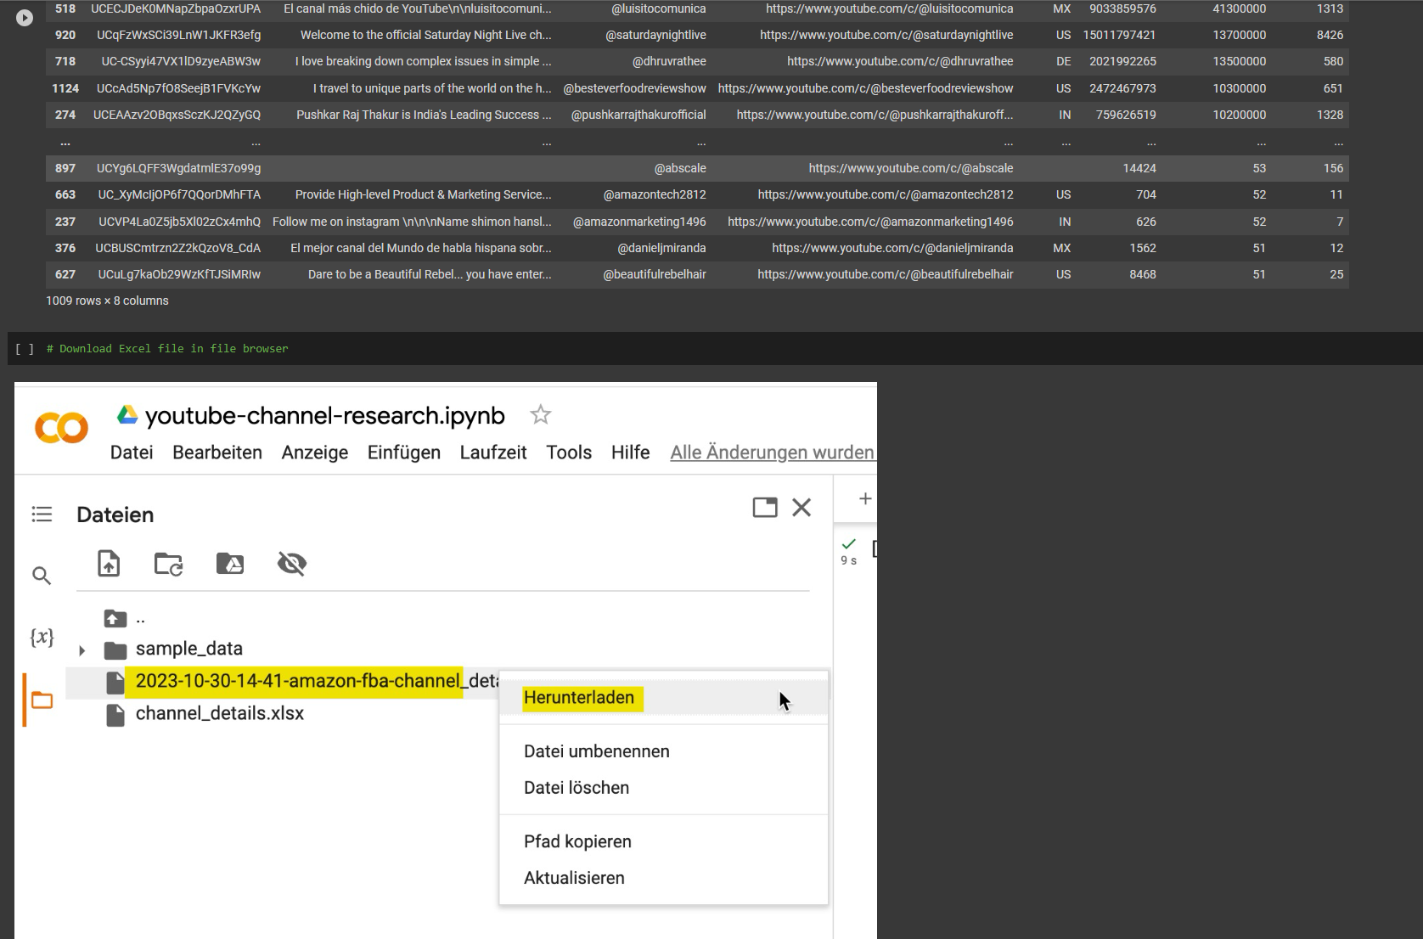Open Dateien panel in new window
The height and width of the screenshot is (939, 1423).
pyautogui.click(x=765, y=508)
